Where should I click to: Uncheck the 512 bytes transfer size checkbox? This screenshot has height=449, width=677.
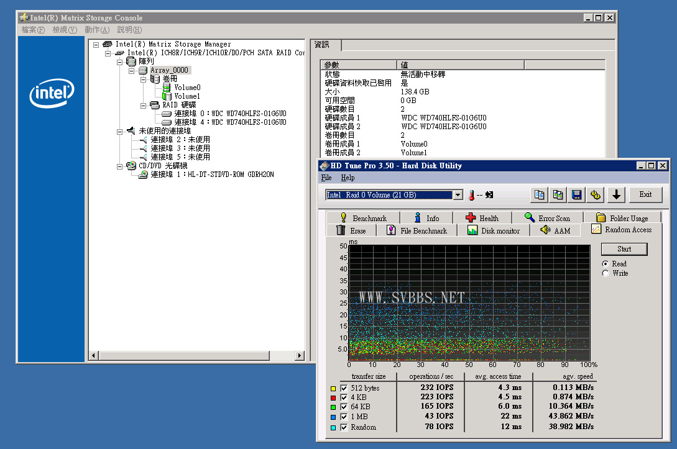click(344, 388)
